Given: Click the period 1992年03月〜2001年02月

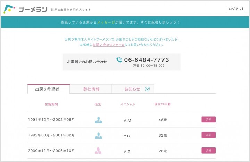Looking at the screenshot, I should pyautogui.click(x=51, y=135).
